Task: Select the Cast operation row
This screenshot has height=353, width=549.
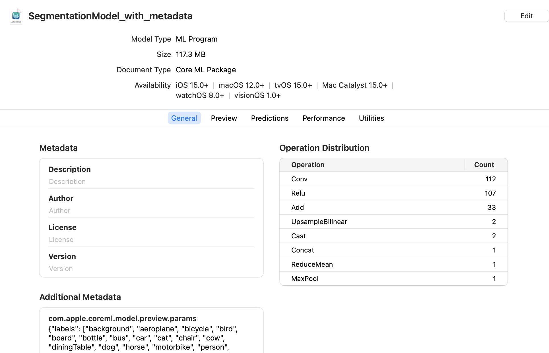Action: 394,236
